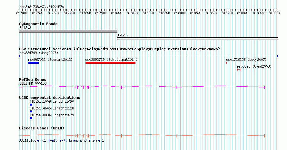Click the Disease Genes (OMIM) track title
This screenshot has width=287, height=150.
(x=42, y=128)
